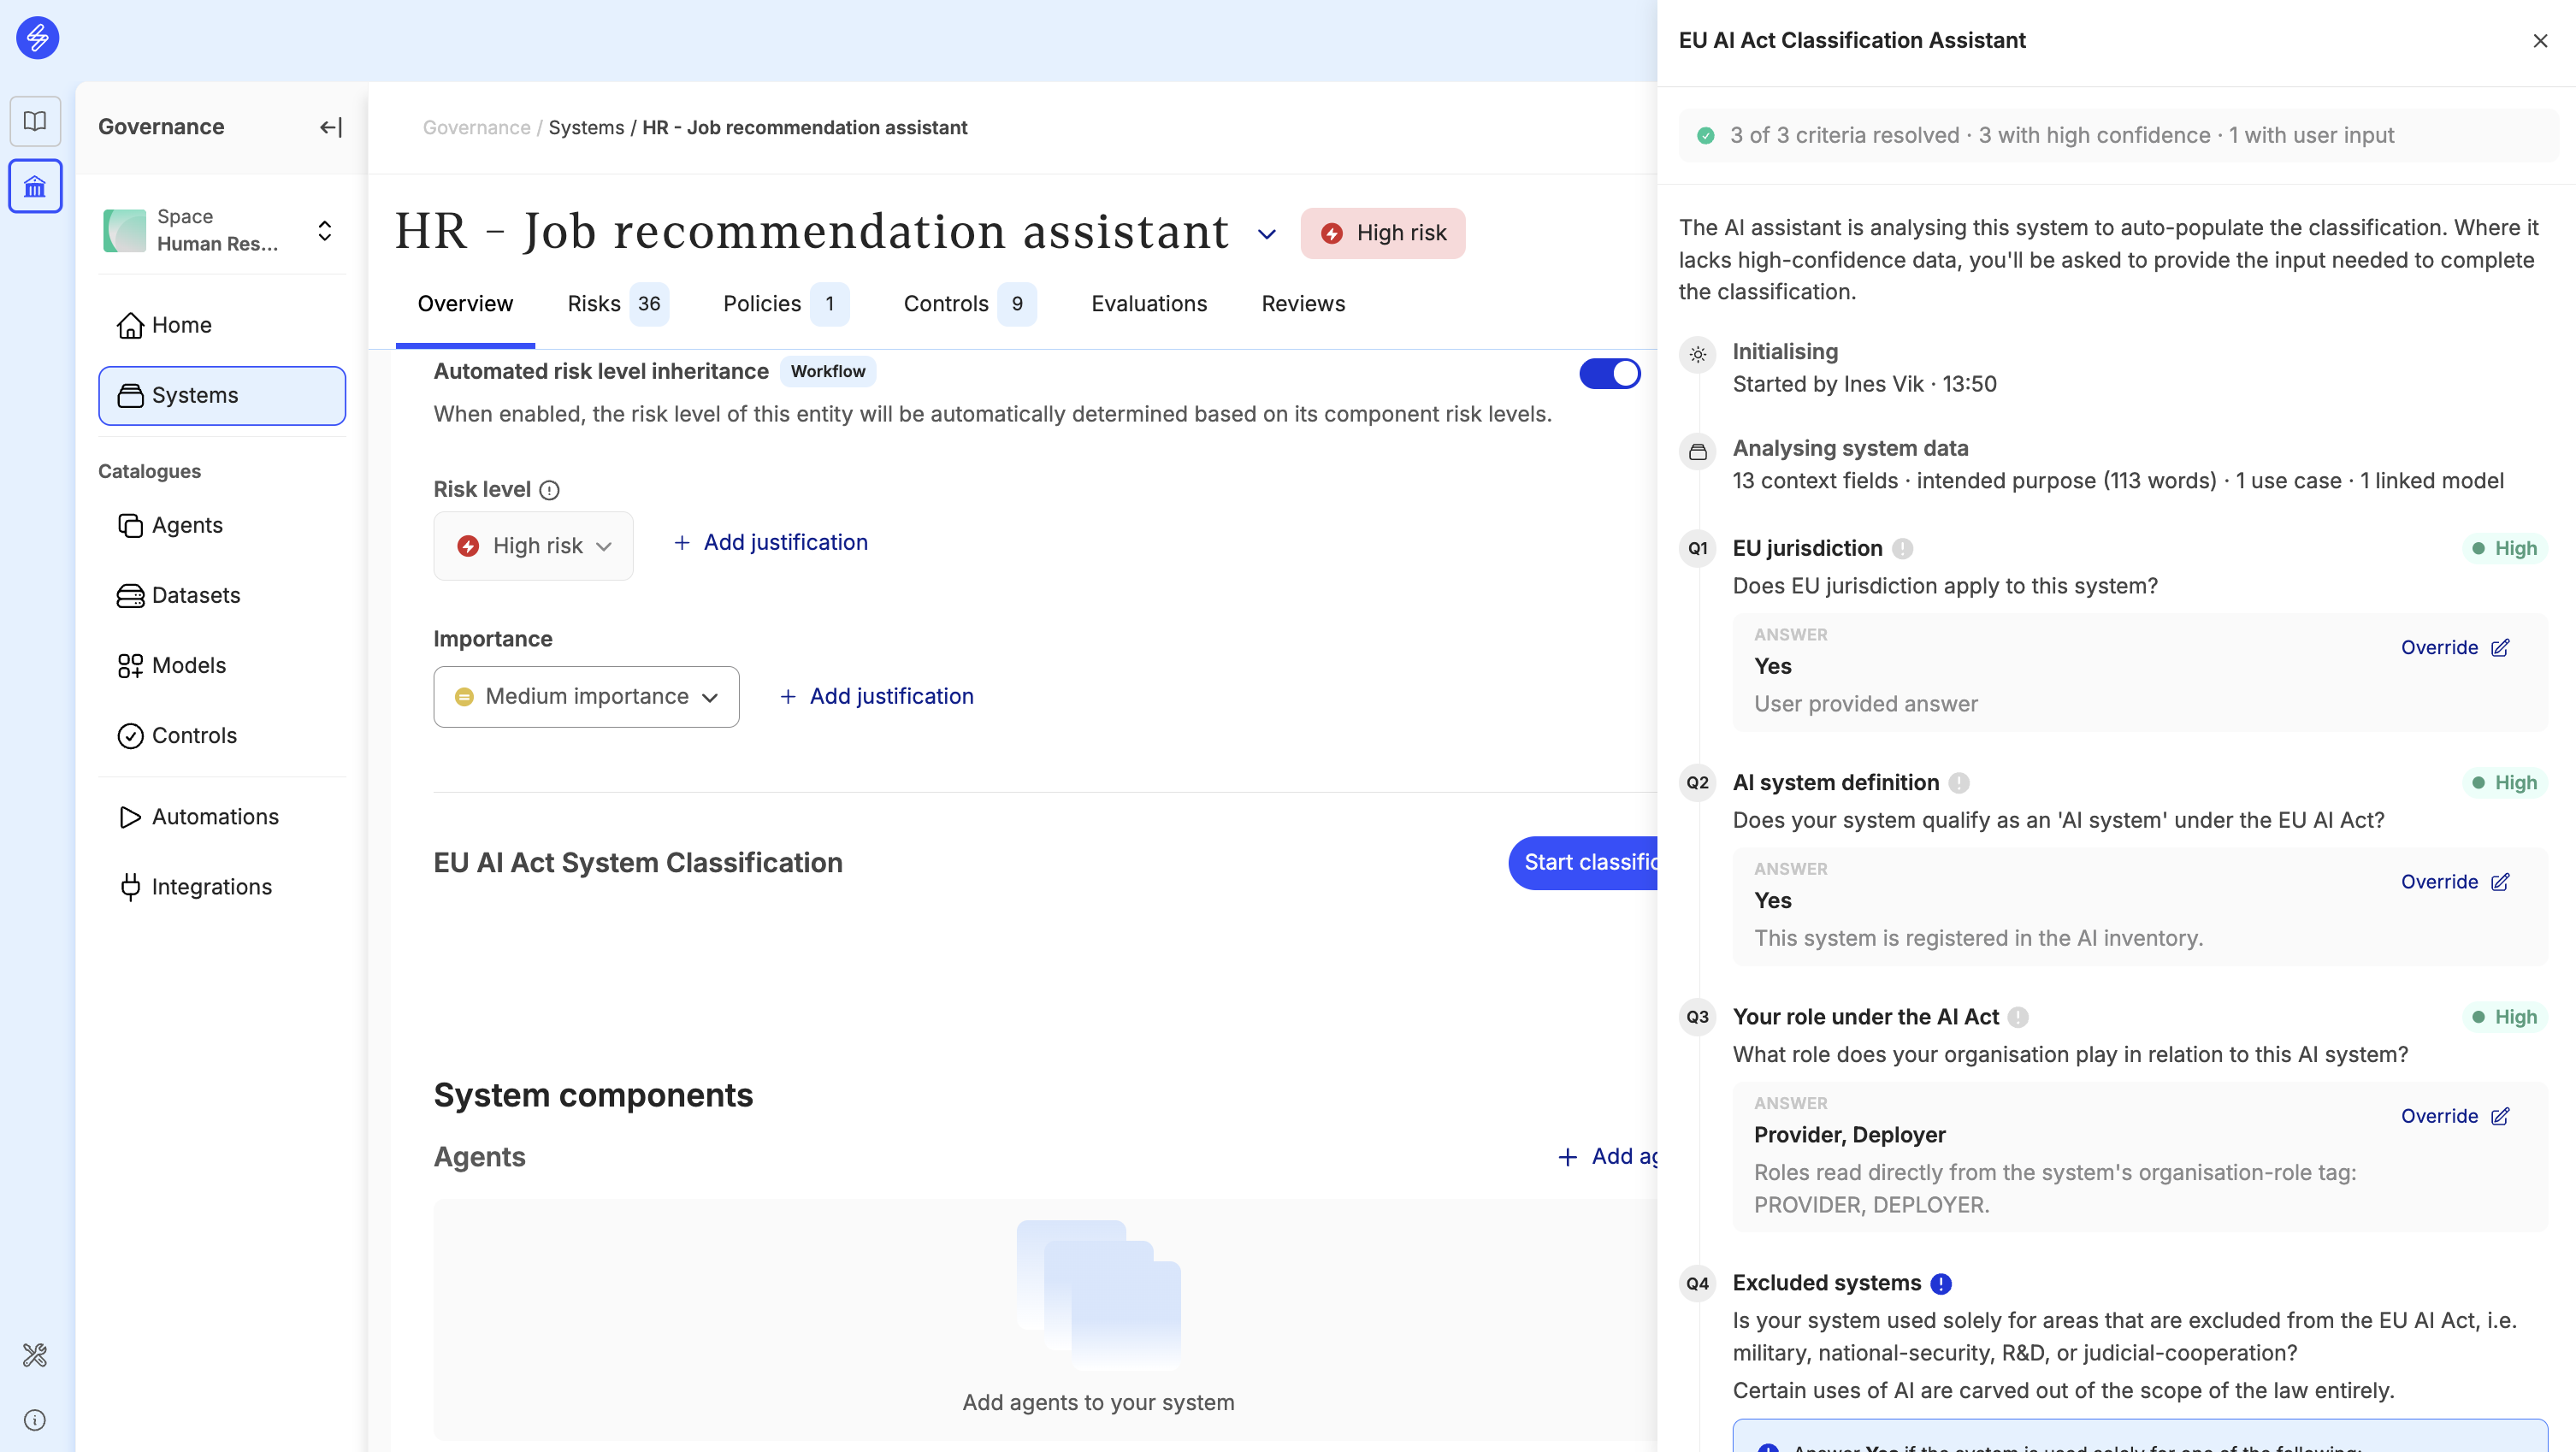Click info icon next to AI system definition
The width and height of the screenshot is (2576, 1452).
coord(1959,782)
